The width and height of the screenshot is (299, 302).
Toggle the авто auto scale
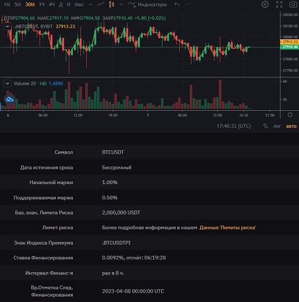click(x=291, y=126)
